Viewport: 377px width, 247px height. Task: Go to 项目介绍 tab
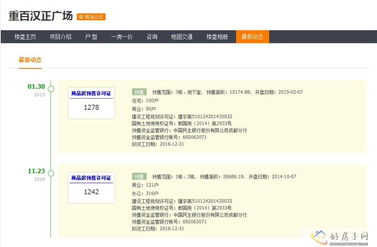(x=60, y=37)
